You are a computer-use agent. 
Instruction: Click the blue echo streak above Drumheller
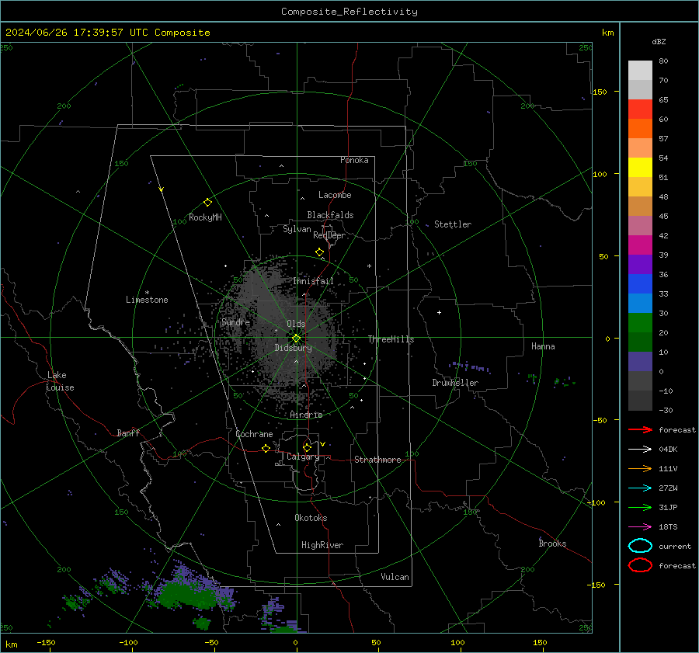[x=469, y=366]
